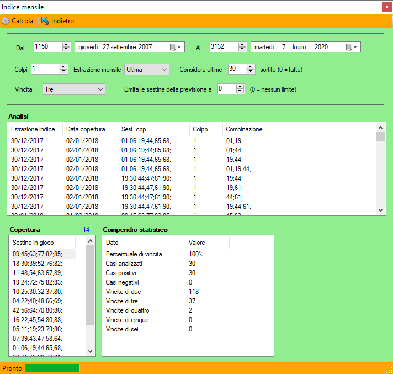Decrease the Colpi value
This screenshot has width=393, height=374.
[x=63, y=71]
